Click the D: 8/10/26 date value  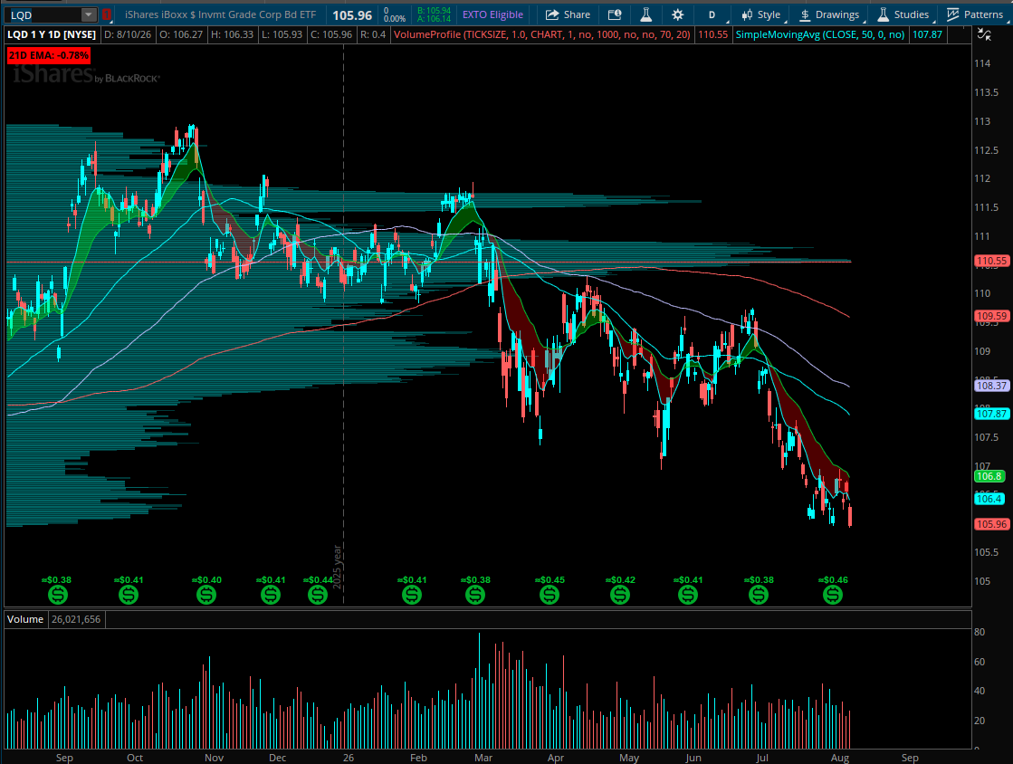click(x=128, y=34)
